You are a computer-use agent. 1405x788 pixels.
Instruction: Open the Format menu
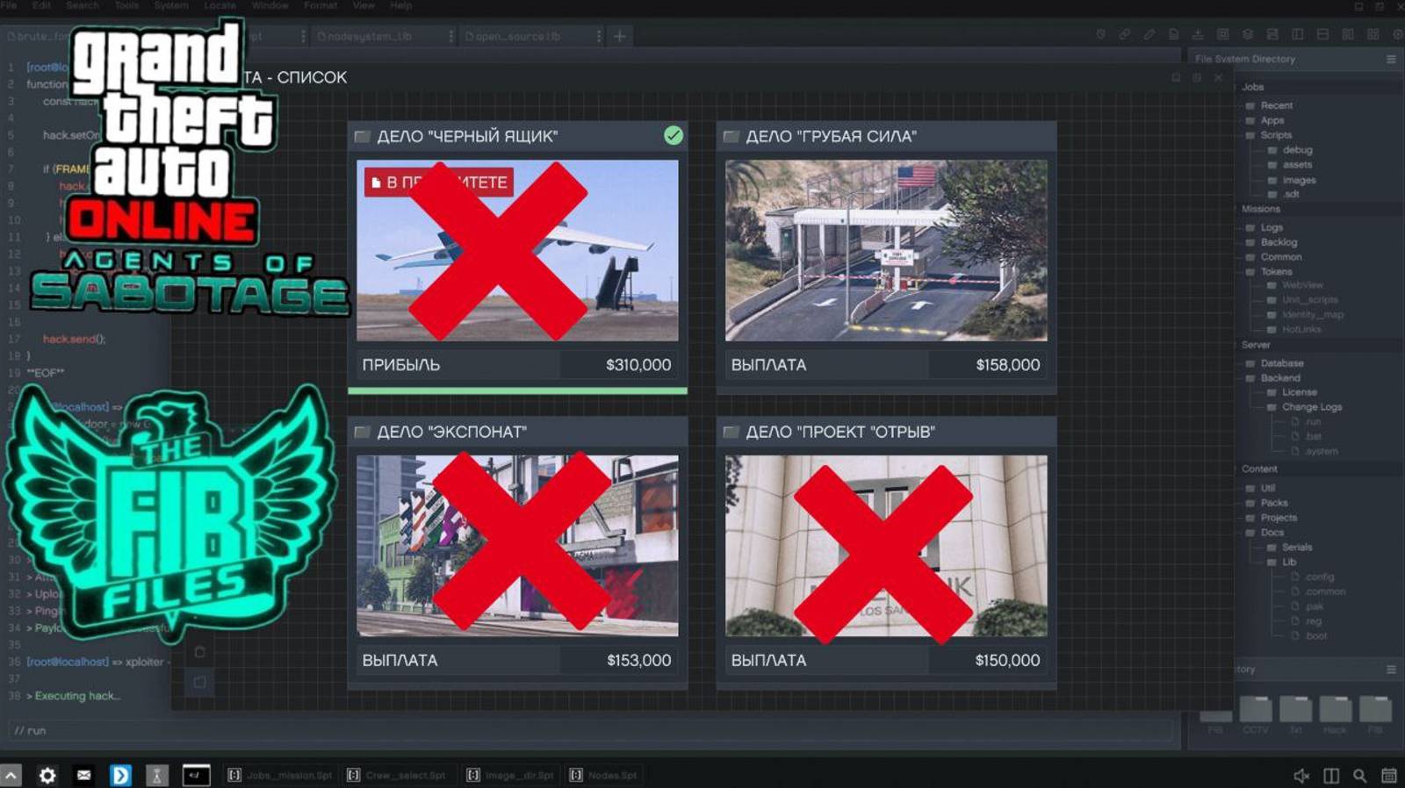[321, 5]
